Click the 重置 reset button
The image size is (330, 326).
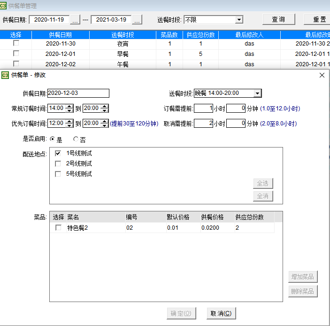(319, 19)
